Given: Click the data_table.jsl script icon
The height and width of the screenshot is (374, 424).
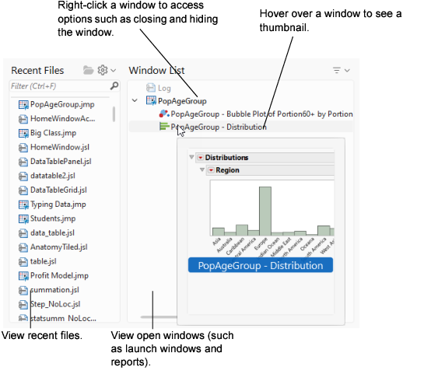Looking at the screenshot, I should point(23,233).
